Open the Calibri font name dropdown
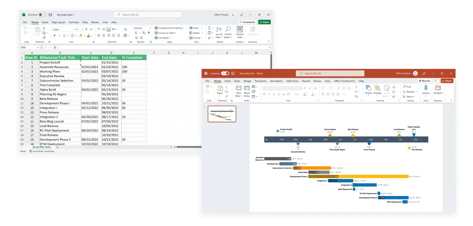The height and width of the screenshot is (226, 473). (63, 30)
